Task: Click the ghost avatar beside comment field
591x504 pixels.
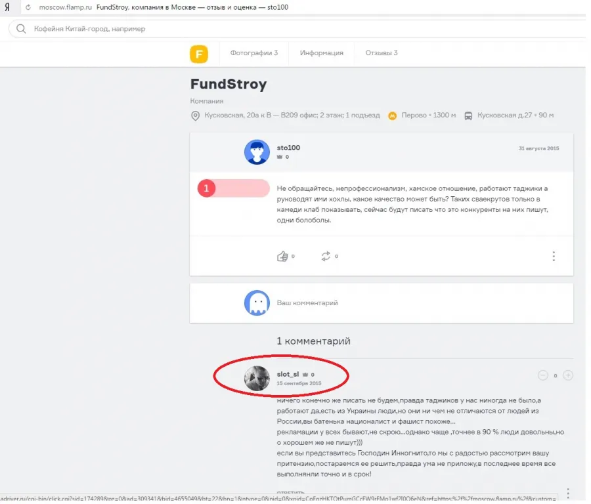Action: point(257,303)
